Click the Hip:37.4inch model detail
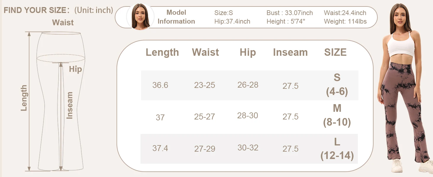The width and height of the screenshot is (433, 177). (x=232, y=22)
